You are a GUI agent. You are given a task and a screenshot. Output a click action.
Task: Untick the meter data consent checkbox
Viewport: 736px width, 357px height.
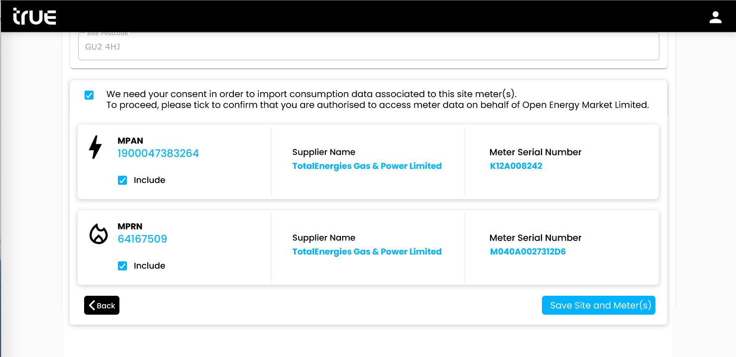(x=89, y=95)
